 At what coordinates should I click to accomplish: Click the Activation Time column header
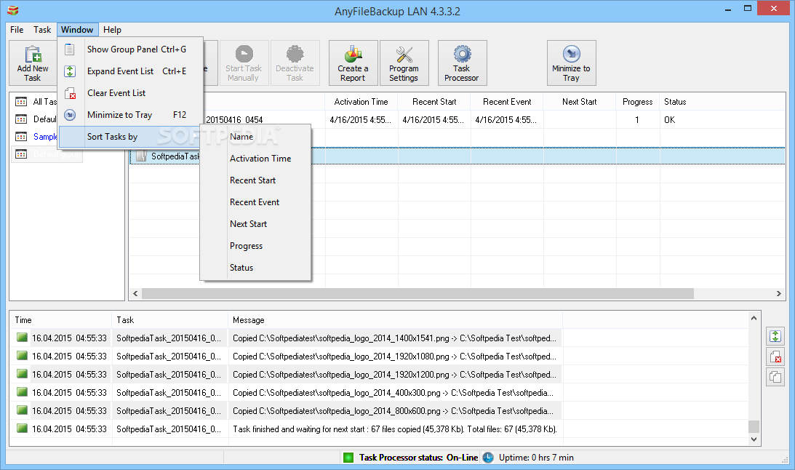[x=361, y=102]
